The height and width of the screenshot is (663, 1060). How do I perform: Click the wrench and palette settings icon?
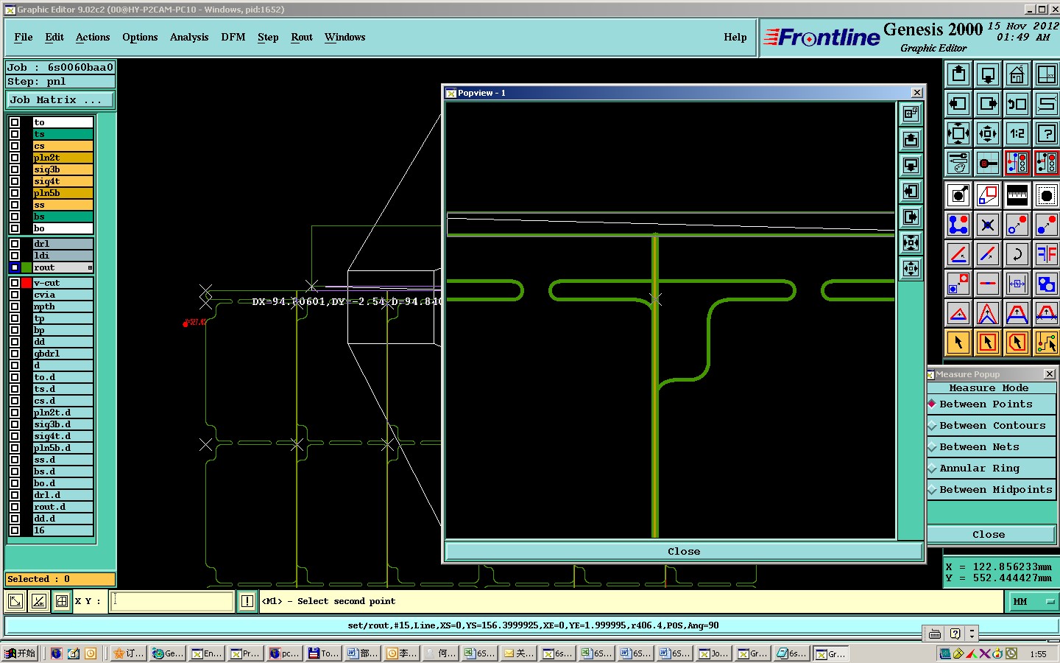[x=958, y=163]
